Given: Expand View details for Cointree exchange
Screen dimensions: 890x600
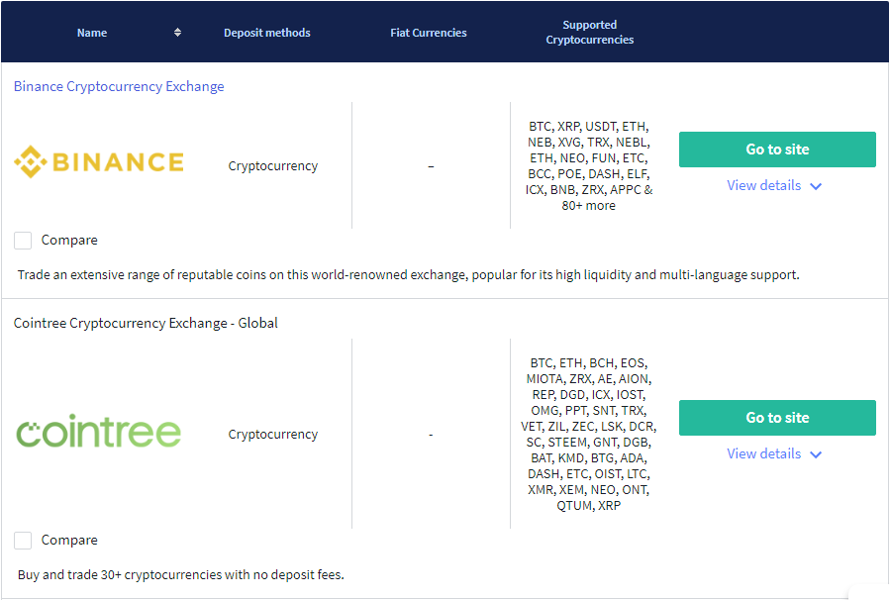Looking at the screenshot, I should [764, 454].
